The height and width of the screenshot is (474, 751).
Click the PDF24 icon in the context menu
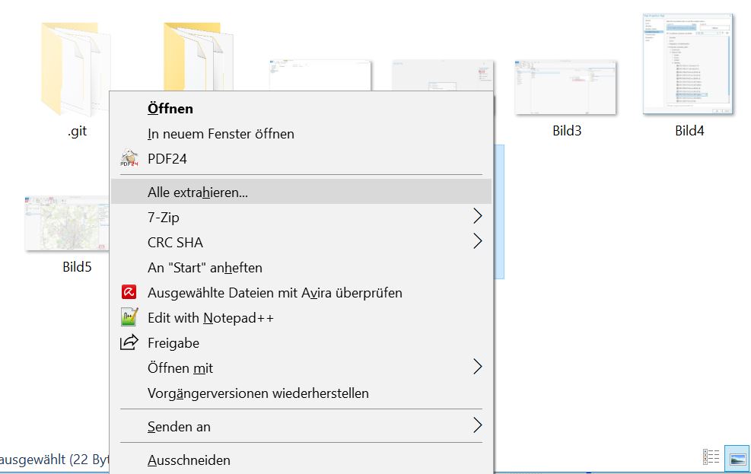tap(129, 159)
